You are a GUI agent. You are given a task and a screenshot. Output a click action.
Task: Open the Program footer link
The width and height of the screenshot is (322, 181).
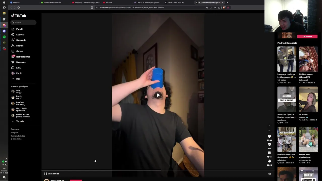(x=14, y=132)
